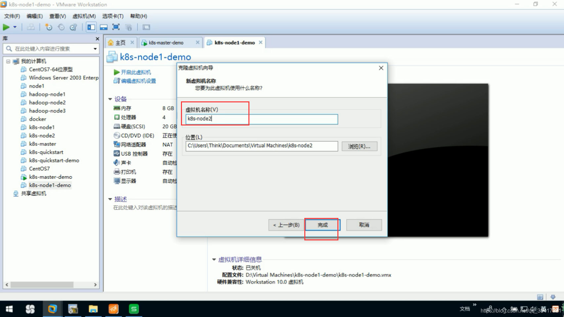Open the 选项卡(T) menu
The height and width of the screenshot is (317, 564).
113,16
